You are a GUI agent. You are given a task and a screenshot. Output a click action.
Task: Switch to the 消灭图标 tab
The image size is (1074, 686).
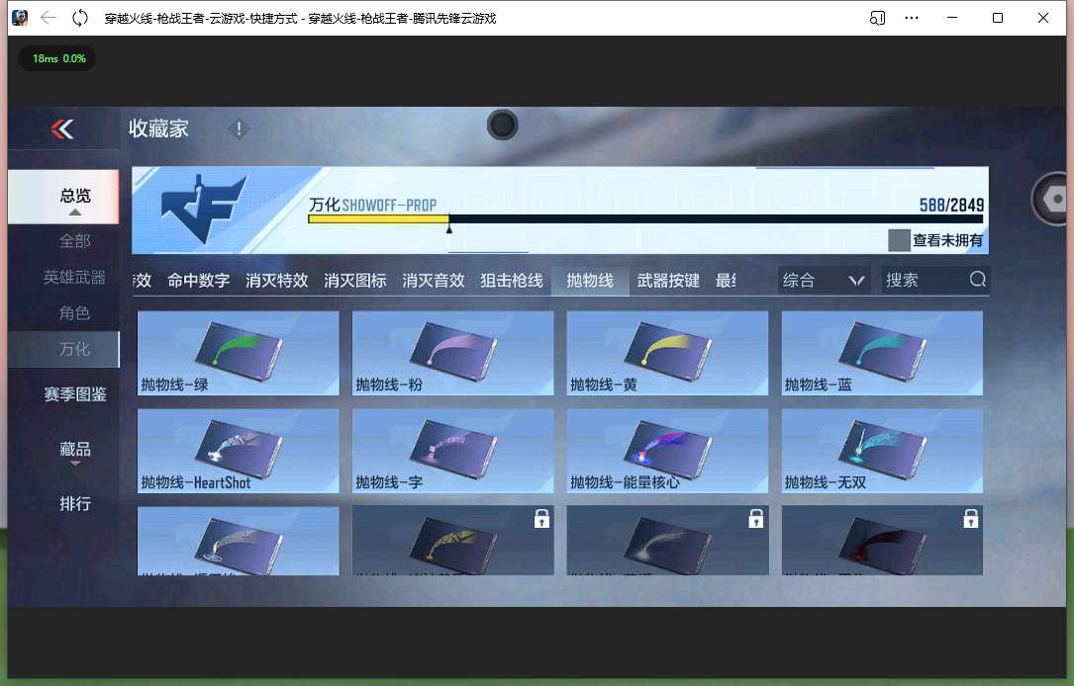(x=354, y=281)
